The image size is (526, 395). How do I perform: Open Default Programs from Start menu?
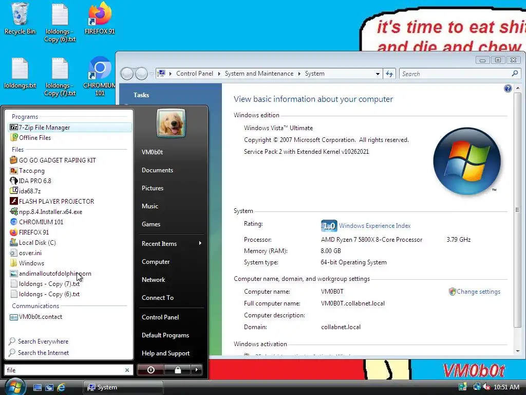click(165, 335)
